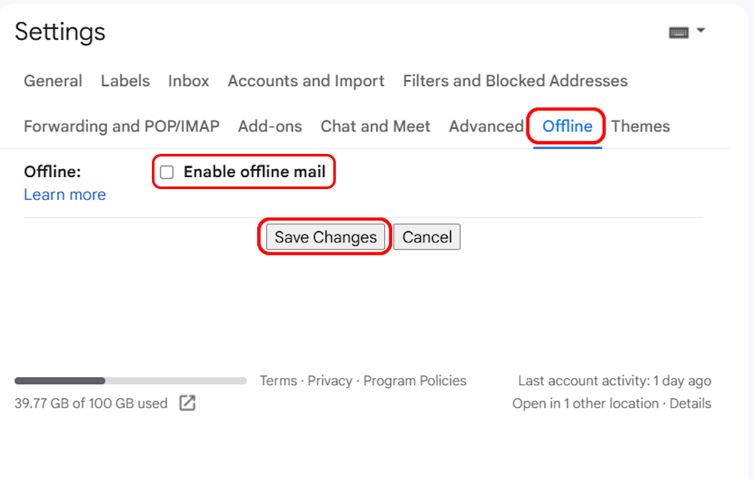Open the Learn more link about offline mail
754x479 pixels.
coord(64,194)
